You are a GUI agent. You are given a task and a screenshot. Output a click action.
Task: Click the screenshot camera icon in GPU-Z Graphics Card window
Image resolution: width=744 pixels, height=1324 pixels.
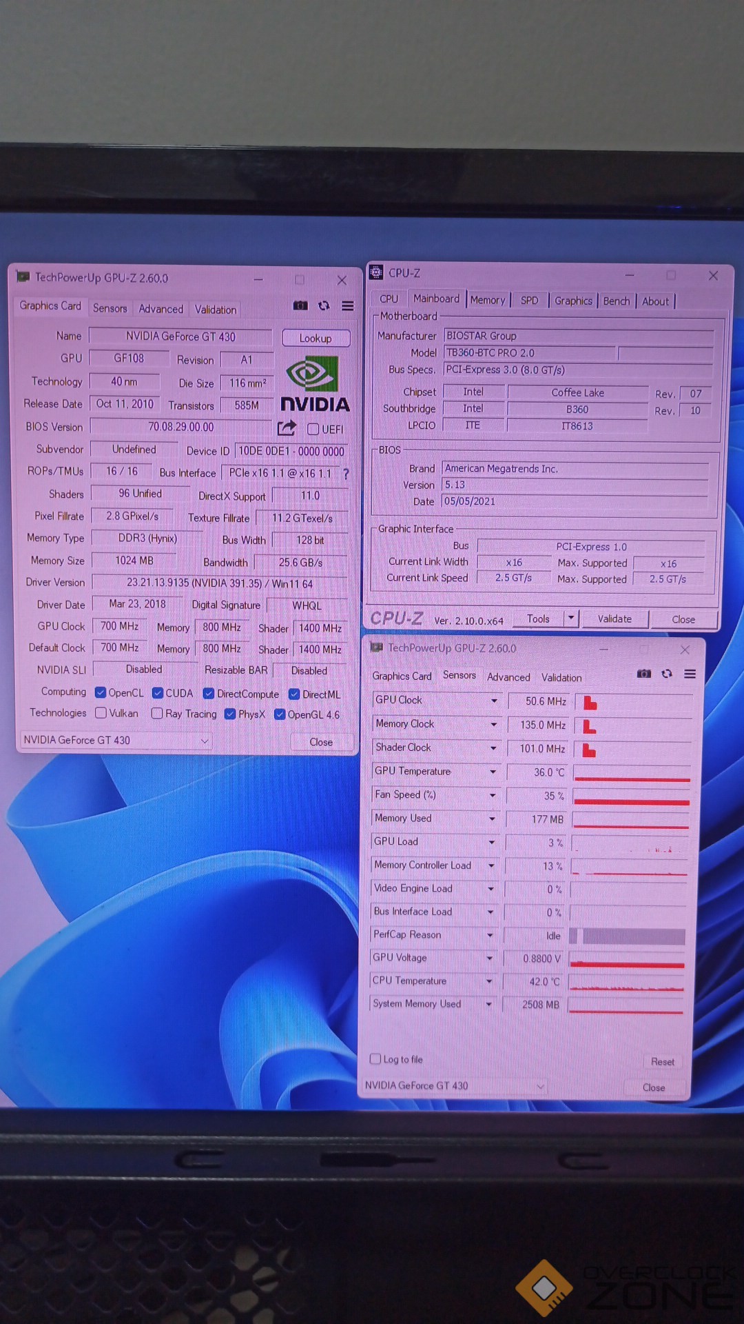coord(300,305)
